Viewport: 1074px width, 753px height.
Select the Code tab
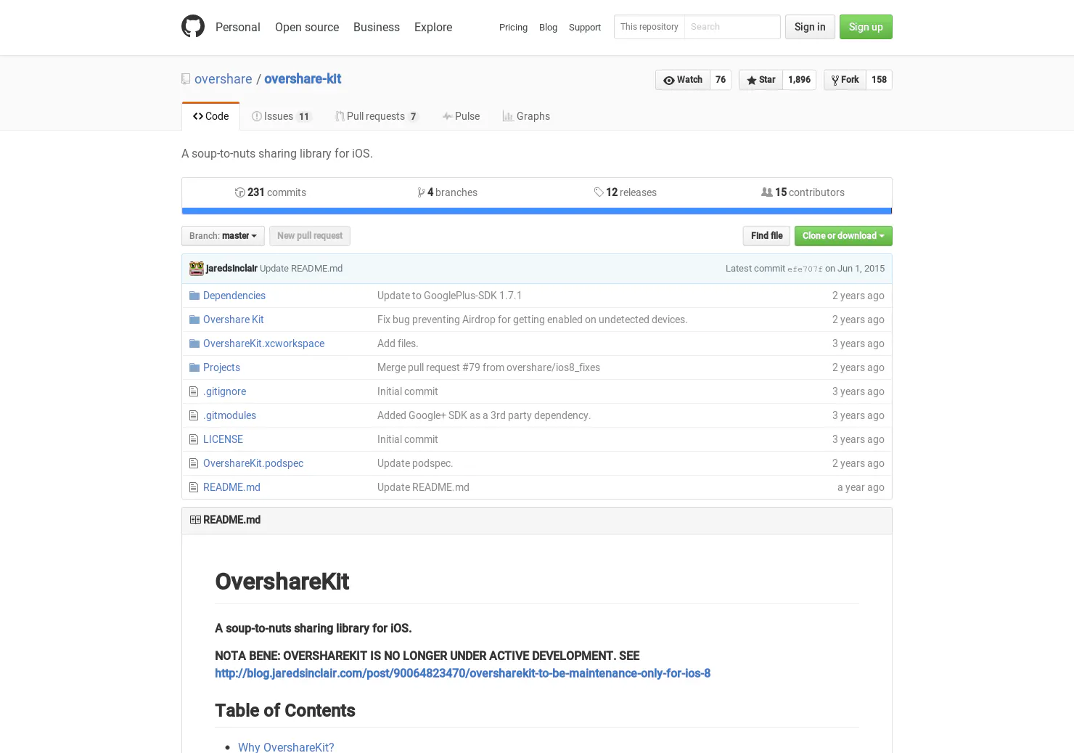click(x=210, y=116)
